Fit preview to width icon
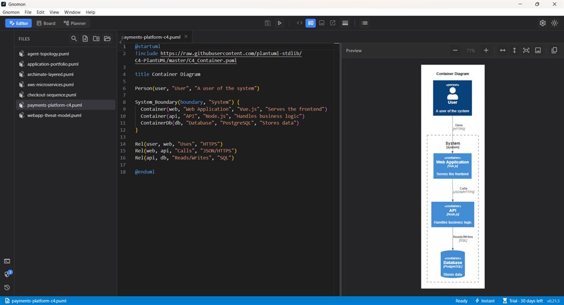 [x=502, y=50]
